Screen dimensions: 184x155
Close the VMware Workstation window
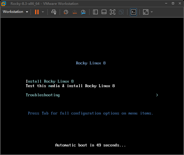coord(180,3)
